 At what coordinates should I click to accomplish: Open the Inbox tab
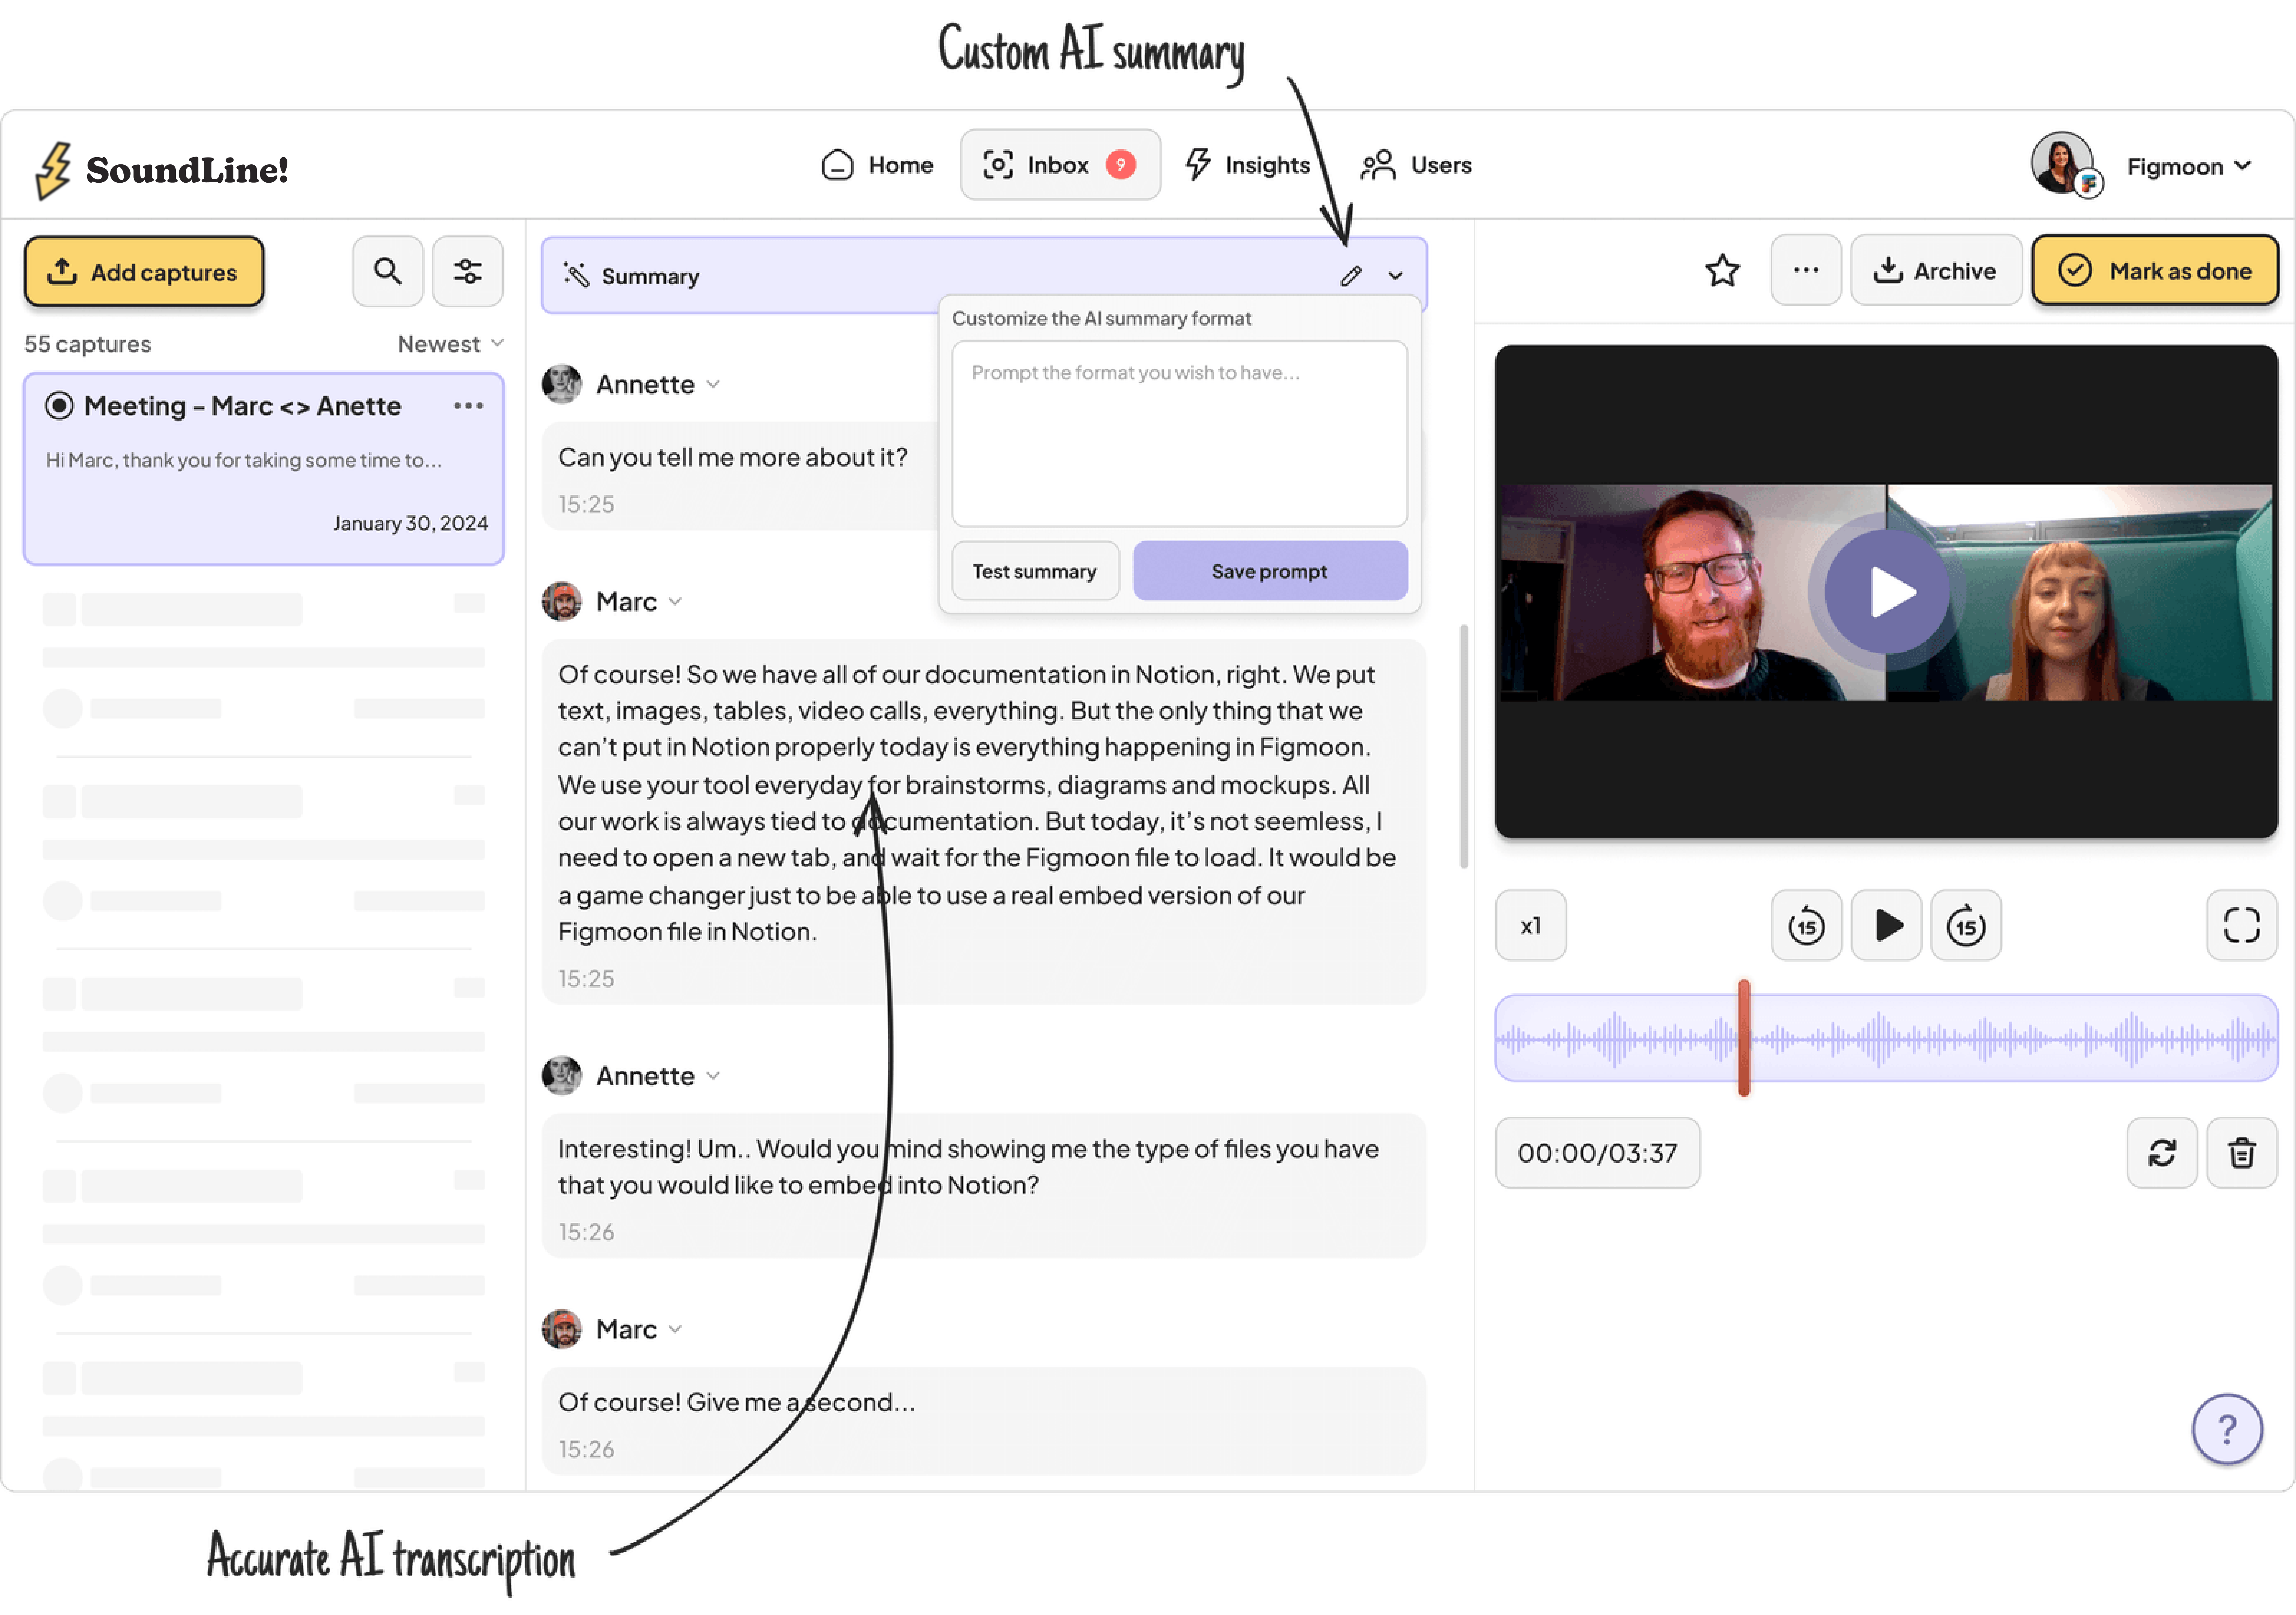click(x=1060, y=164)
